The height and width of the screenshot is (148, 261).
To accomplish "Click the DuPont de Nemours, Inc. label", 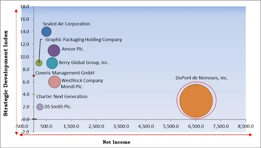I will [x=201, y=78].
